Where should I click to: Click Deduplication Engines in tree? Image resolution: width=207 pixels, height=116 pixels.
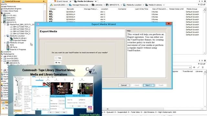(x=12, y=9)
